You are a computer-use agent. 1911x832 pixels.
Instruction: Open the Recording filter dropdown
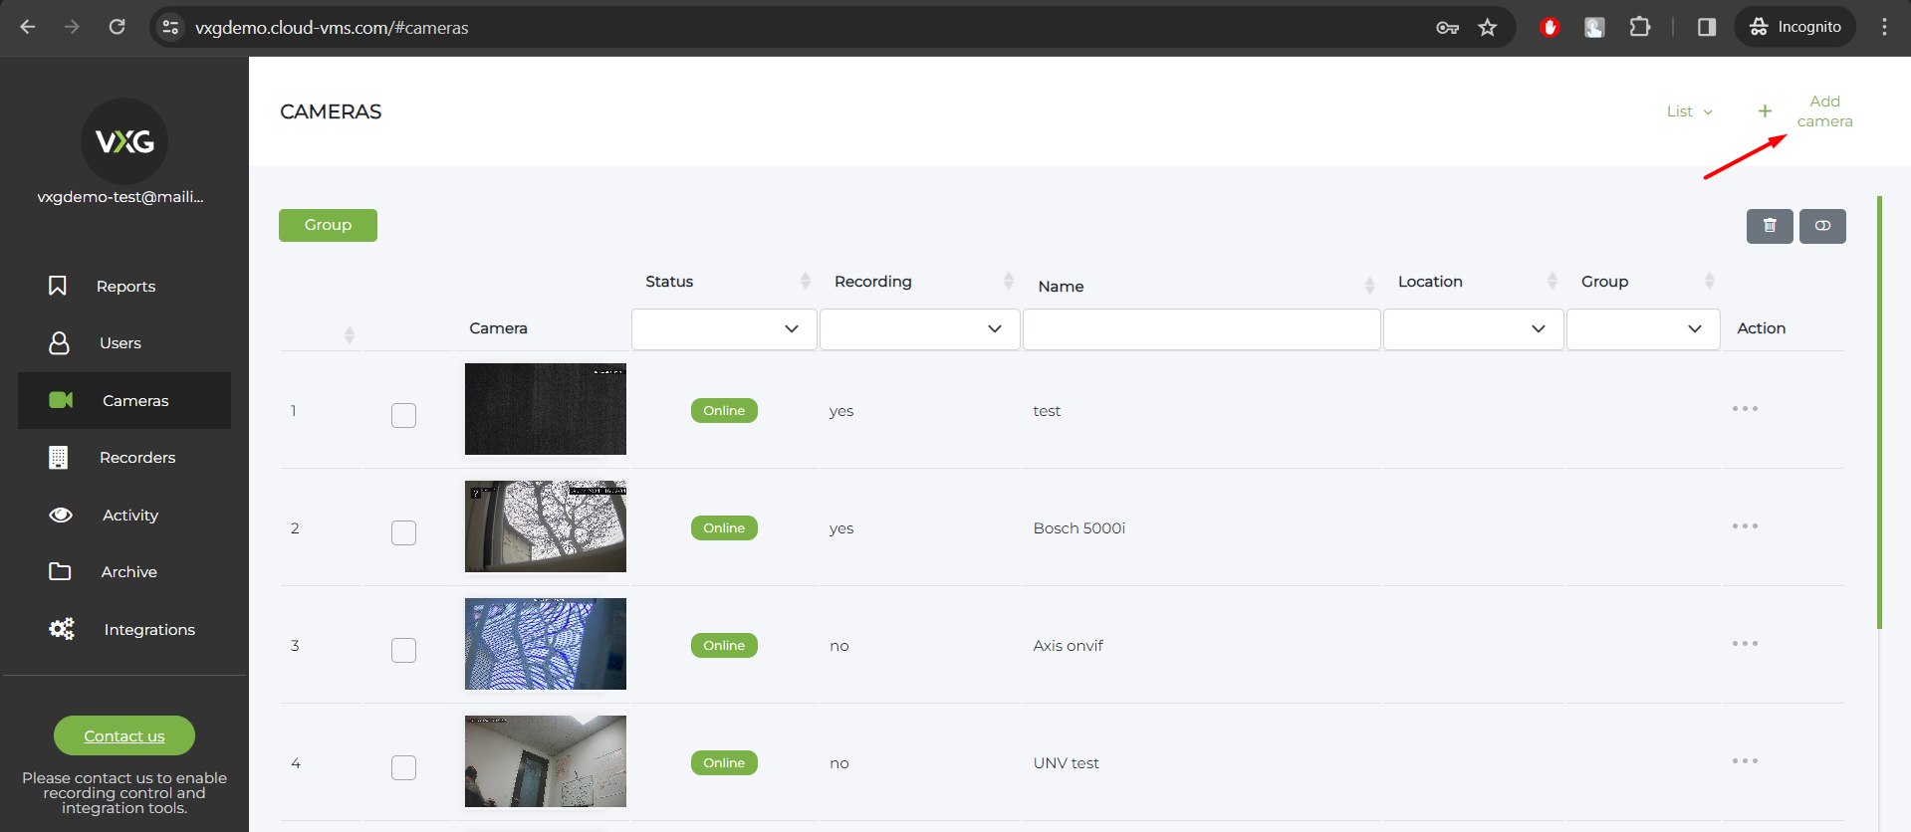[x=919, y=329]
